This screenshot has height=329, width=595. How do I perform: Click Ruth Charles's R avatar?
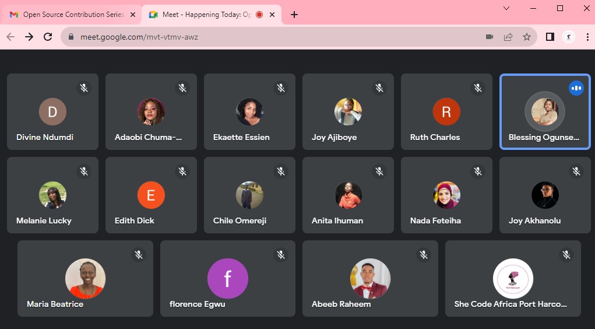(446, 111)
